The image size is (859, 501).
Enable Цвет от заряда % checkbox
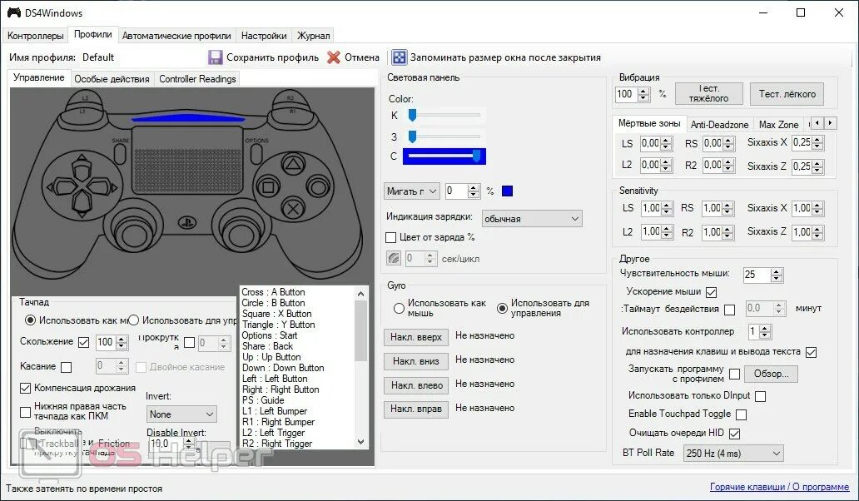(390, 238)
